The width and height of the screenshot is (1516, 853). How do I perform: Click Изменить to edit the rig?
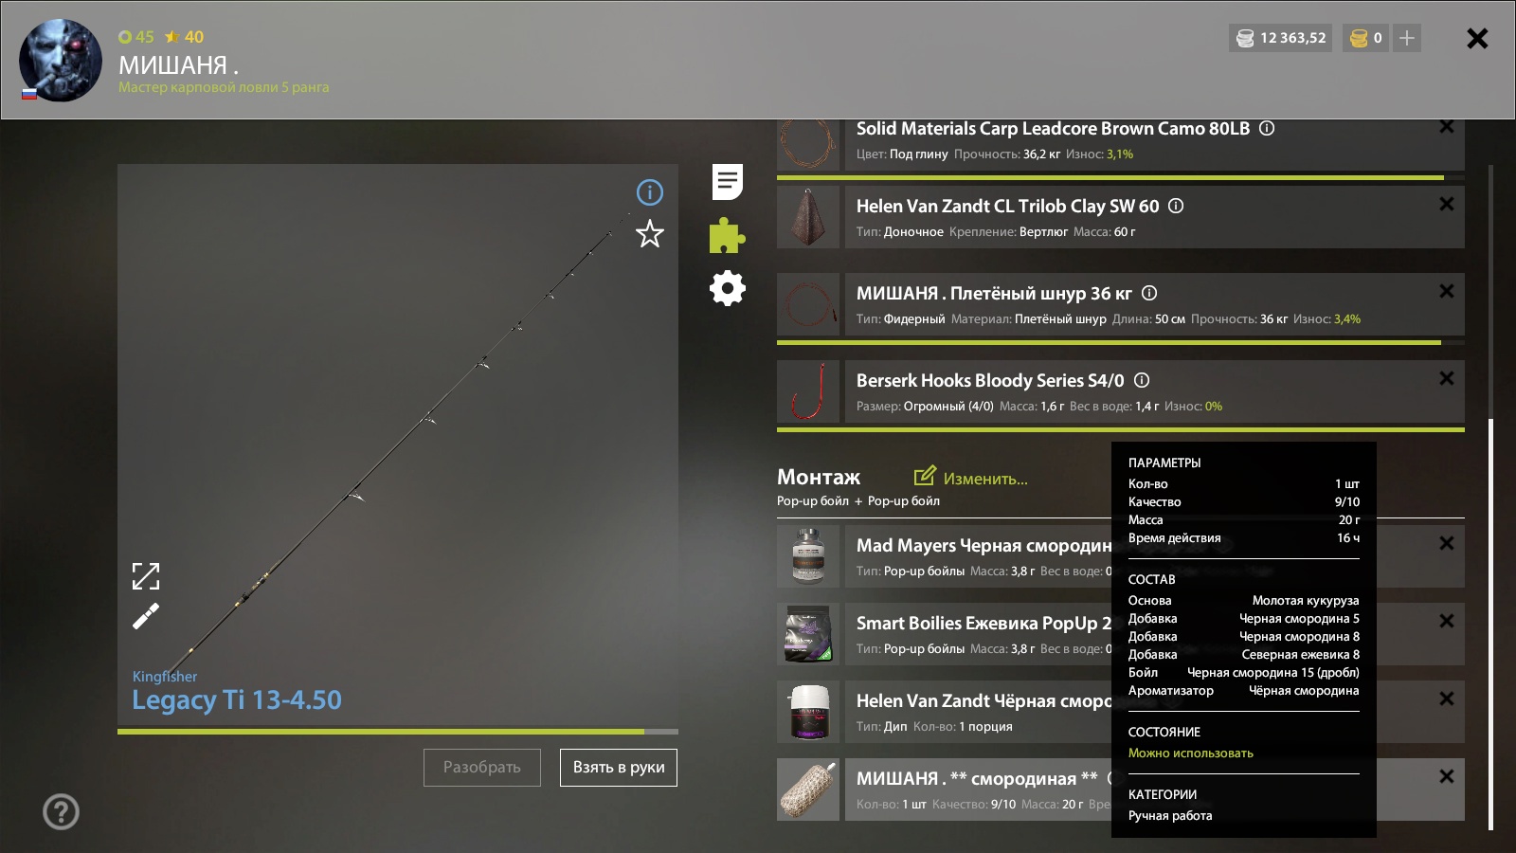971,477
